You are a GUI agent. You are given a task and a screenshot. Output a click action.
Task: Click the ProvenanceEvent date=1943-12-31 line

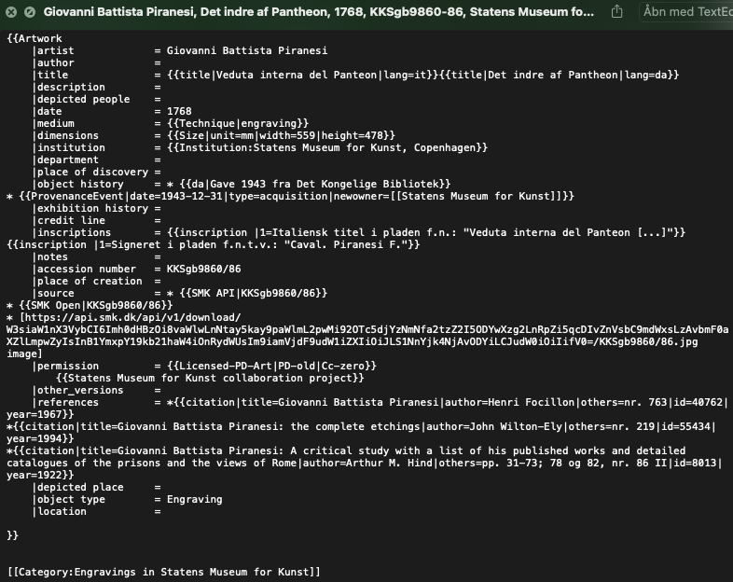tap(290, 197)
